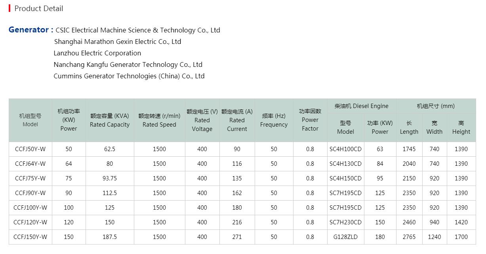This screenshot has height=254, width=486.
Task: Click Shanghai Marathon Gexin Electric Co., Ltd
Action: pyautogui.click(x=117, y=42)
